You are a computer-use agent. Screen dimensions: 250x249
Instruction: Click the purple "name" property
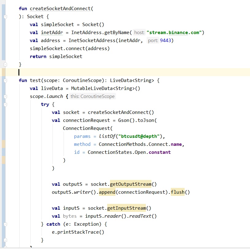[176, 144]
